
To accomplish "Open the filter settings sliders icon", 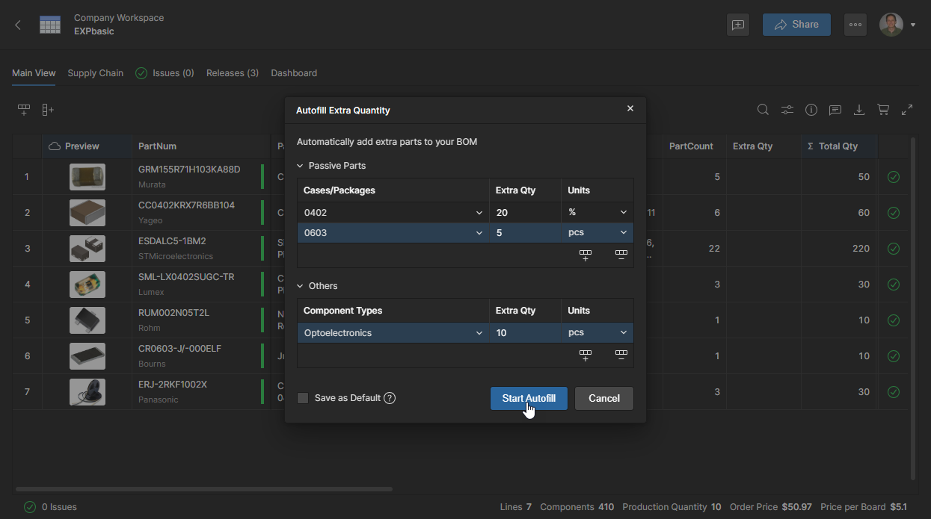I will pyautogui.click(x=787, y=110).
